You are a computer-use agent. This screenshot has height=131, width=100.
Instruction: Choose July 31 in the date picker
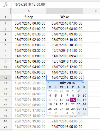(x=84, y=109)
